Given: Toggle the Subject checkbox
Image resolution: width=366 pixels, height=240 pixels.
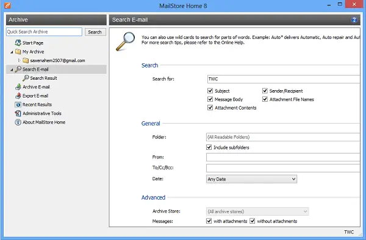Looking at the screenshot, I should tap(210, 91).
